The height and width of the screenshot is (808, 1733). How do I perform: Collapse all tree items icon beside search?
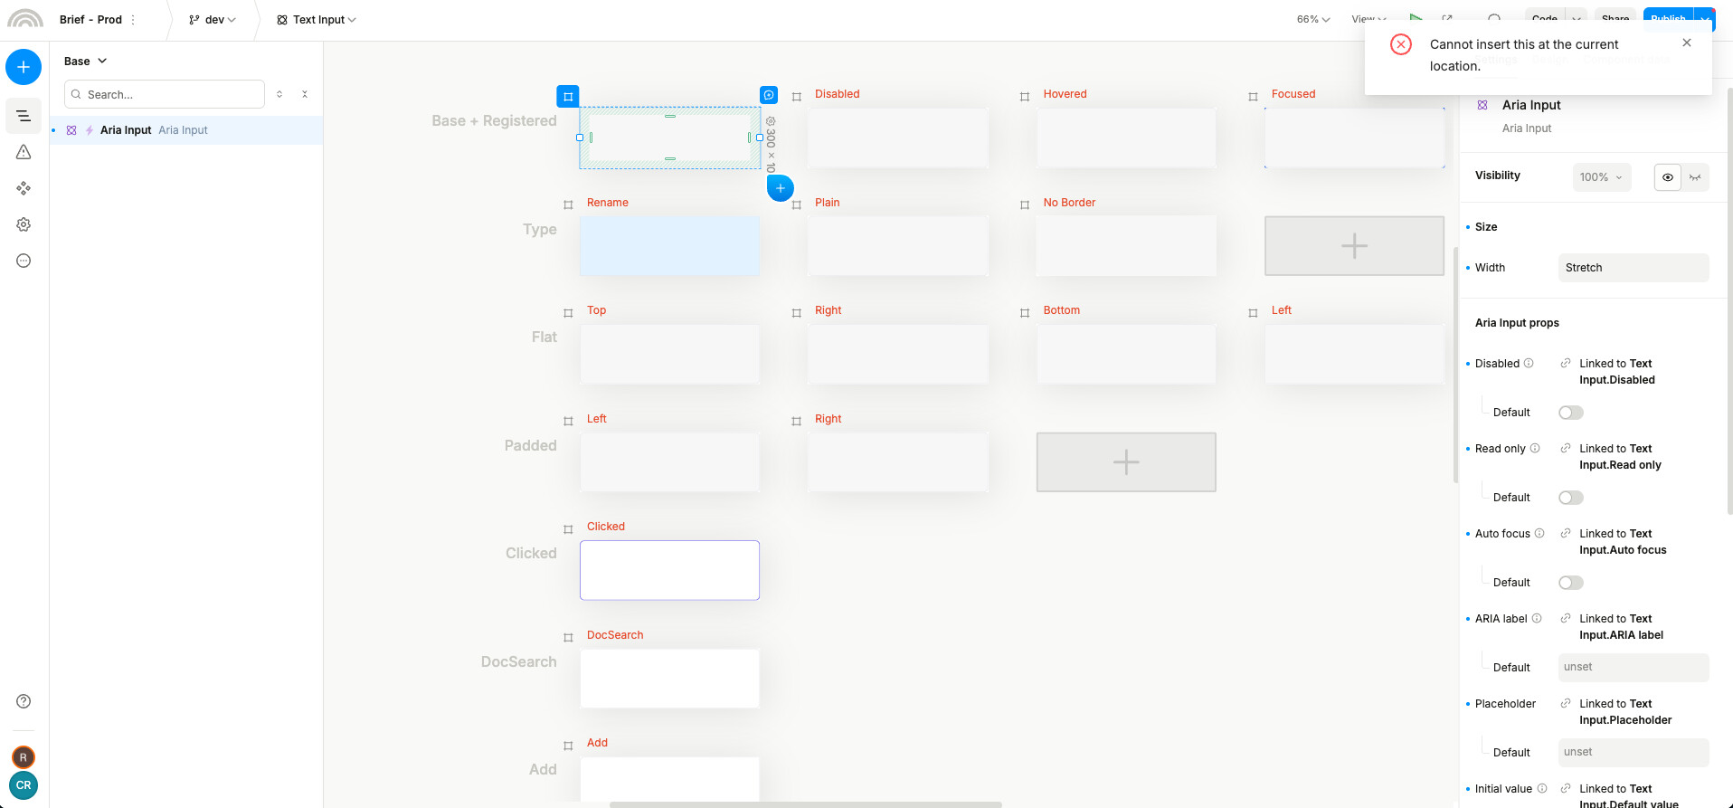coord(305,94)
